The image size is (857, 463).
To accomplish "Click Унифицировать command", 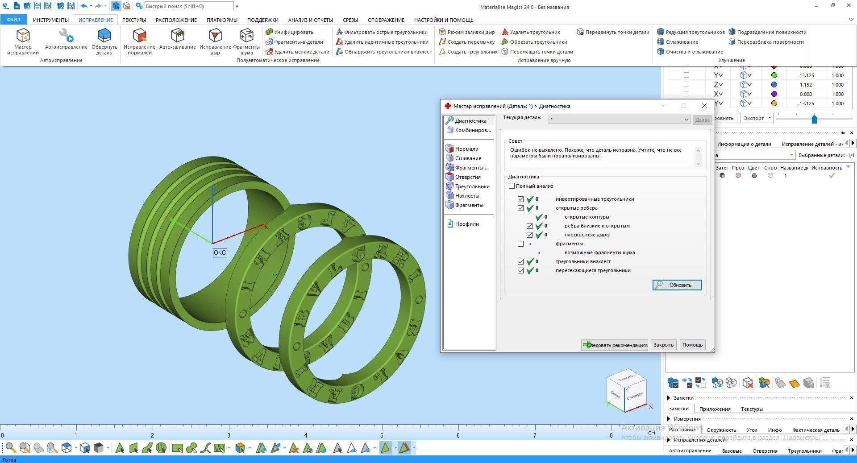I will point(290,32).
